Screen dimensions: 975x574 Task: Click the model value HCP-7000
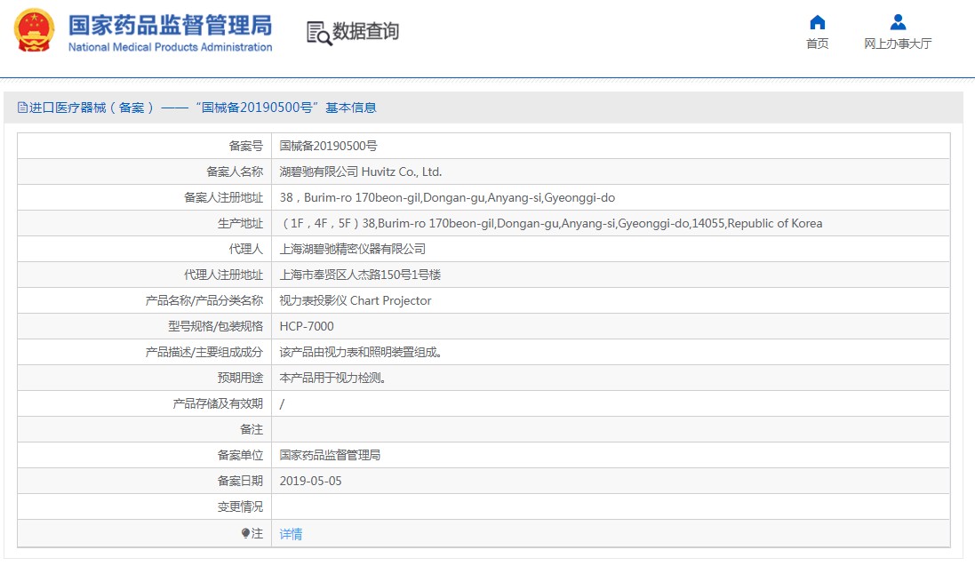[307, 326]
